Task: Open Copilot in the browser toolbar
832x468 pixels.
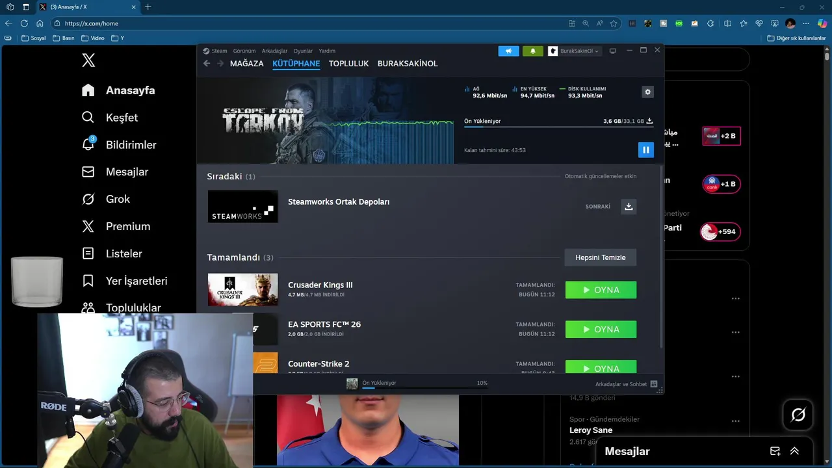Action: [x=822, y=23]
